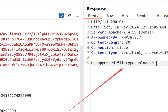
Task: Open the hamburger editor settings menu
Action: [x=77, y=15]
